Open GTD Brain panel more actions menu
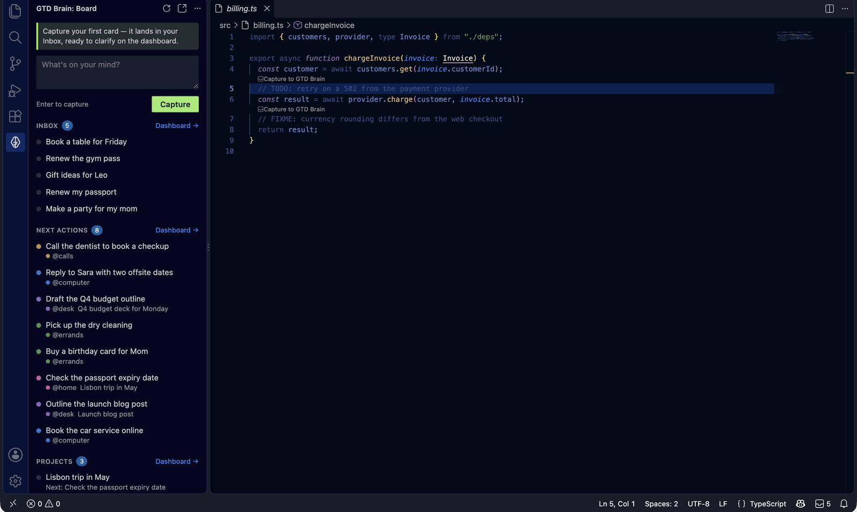857x512 pixels. 198,9
